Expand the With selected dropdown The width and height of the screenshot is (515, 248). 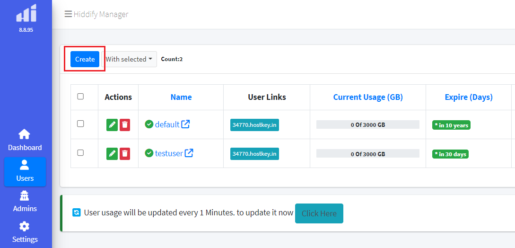point(129,59)
